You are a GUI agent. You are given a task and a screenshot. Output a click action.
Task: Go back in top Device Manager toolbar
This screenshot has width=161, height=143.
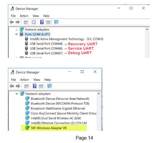tap(12, 22)
